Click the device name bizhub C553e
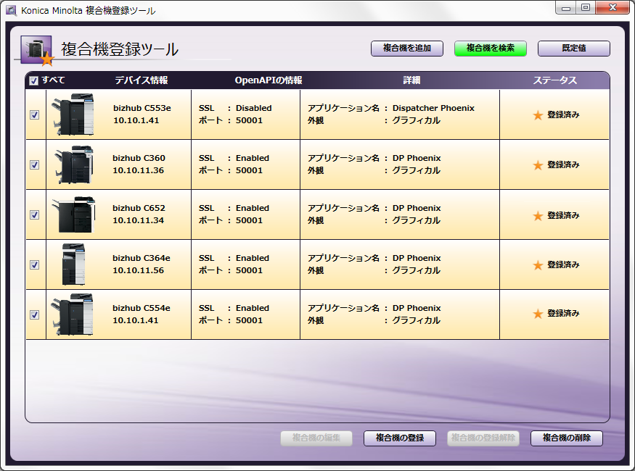The width and height of the screenshot is (635, 471). pyautogui.click(x=142, y=108)
